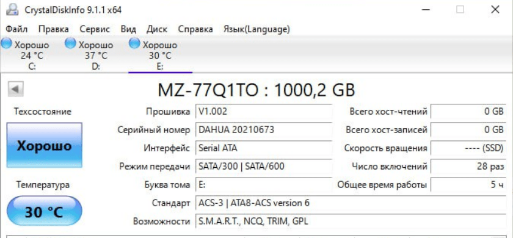Open the Справка menu

[x=195, y=29]
